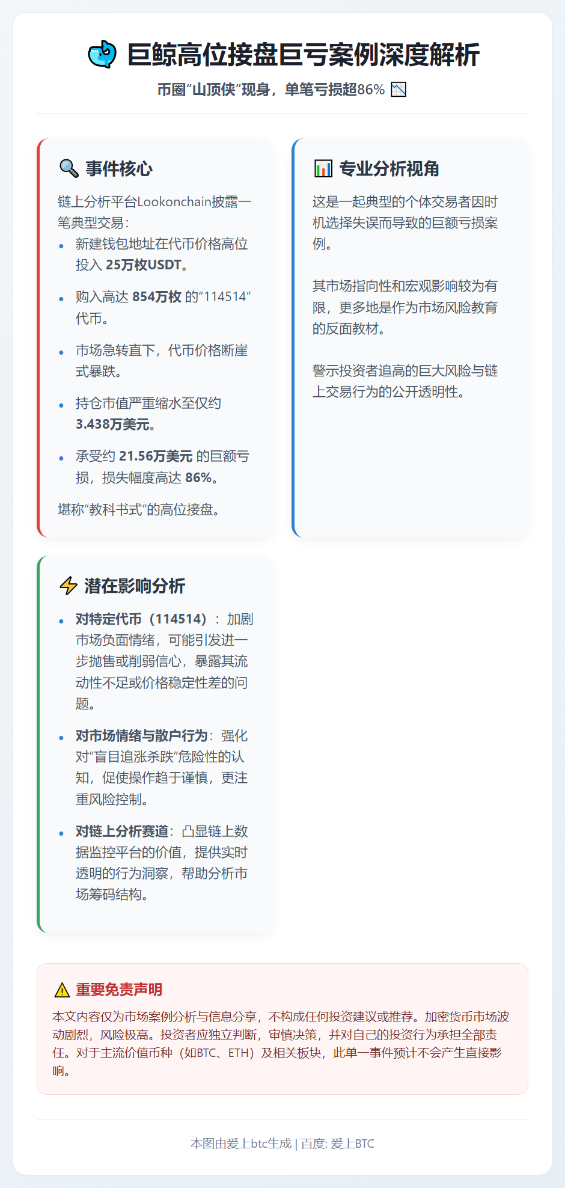This screenshot has height=1188, width=565.
Task: Click the footer text 百度: 爱上BTC
Action: click(337, 1144)
